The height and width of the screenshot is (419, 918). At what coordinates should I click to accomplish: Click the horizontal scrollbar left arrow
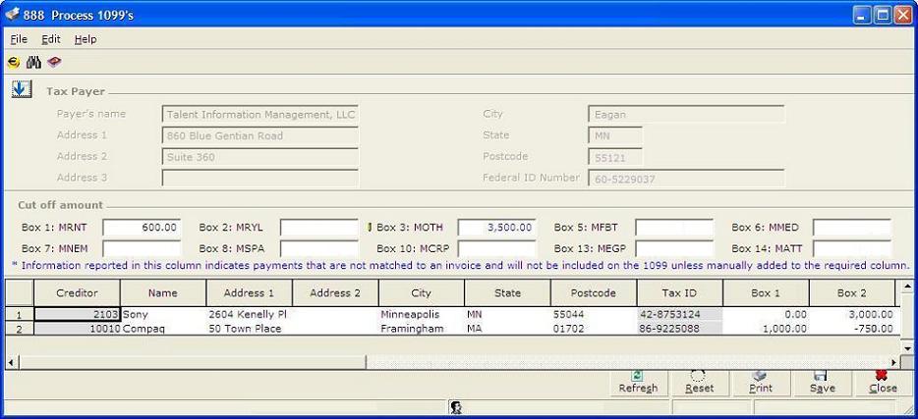[x=12, y=362]
